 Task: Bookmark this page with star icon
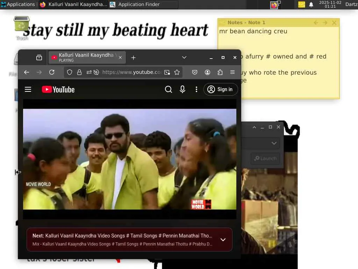point(177,72)
